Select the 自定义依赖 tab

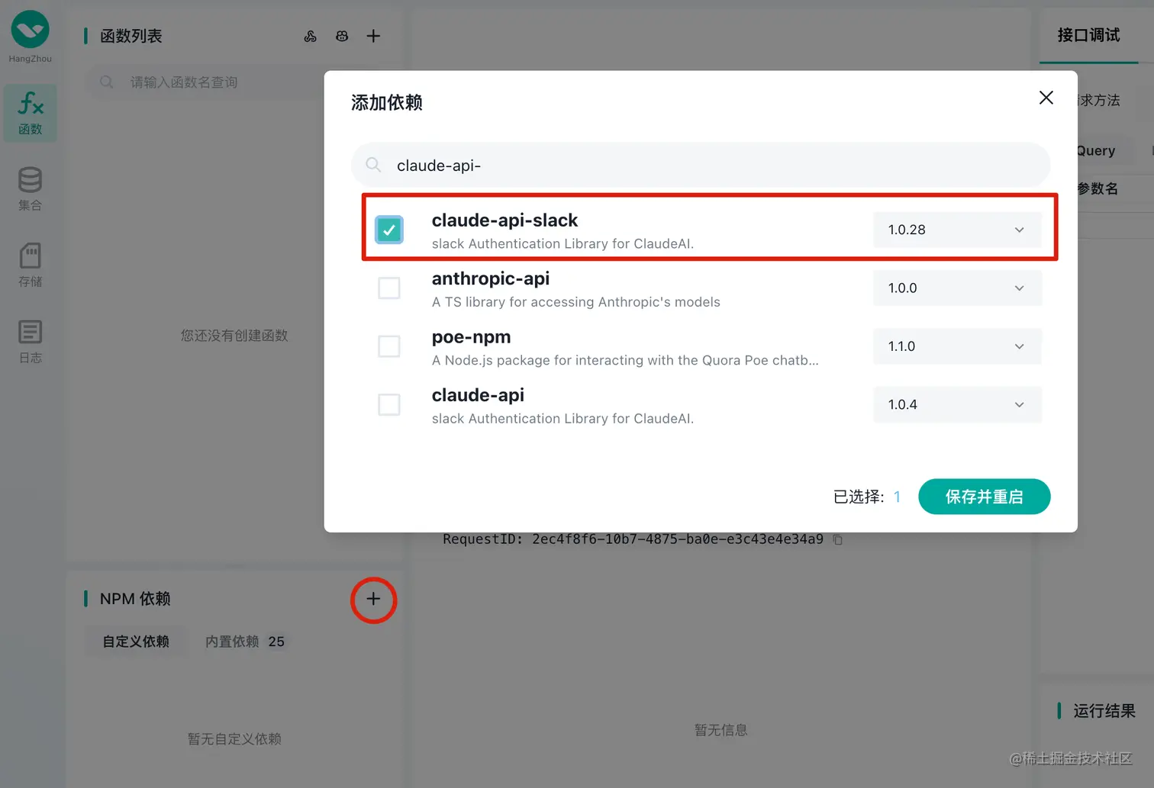point(135,642)
